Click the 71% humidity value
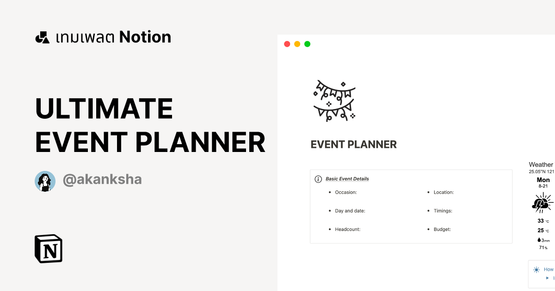Image resolution: width=555 pixels, height=291 pixels. [542, 248]
